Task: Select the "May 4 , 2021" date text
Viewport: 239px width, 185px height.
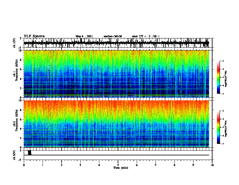Action: (x=84, y=36)
